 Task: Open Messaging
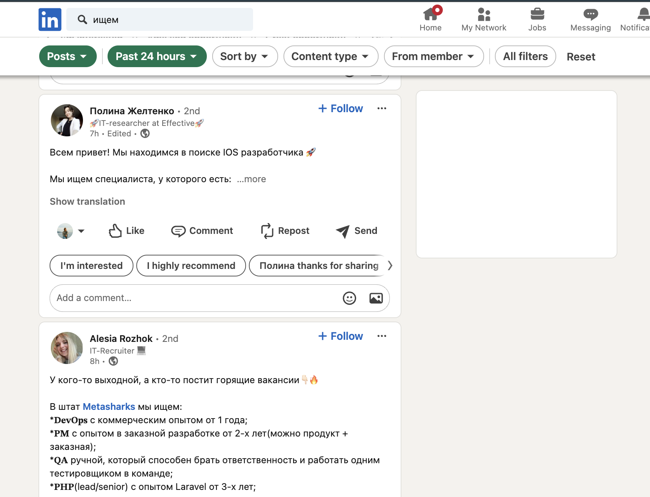click(x=590, y=19)
